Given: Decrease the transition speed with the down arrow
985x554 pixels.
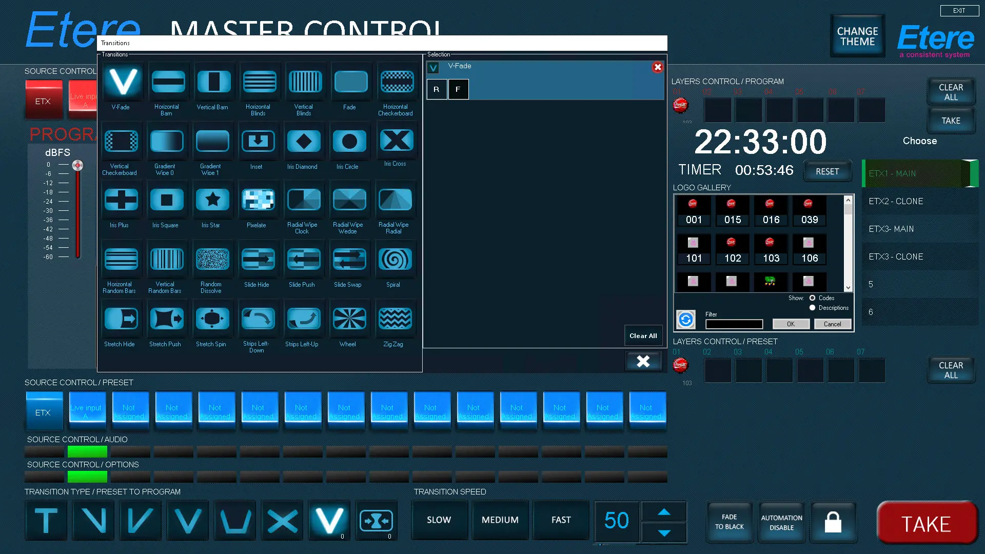Looking at the screenshot, I should pos(664,533).
